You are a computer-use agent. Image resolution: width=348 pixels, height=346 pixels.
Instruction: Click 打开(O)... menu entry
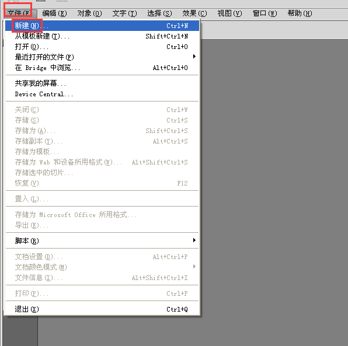pos(102,47)
